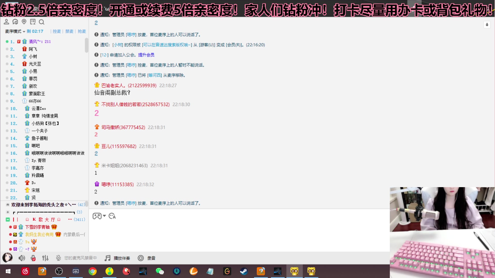Unmute the microphone toggle
Image resolution: width=495 pixels, height=278 pixels.
point(33,258)
